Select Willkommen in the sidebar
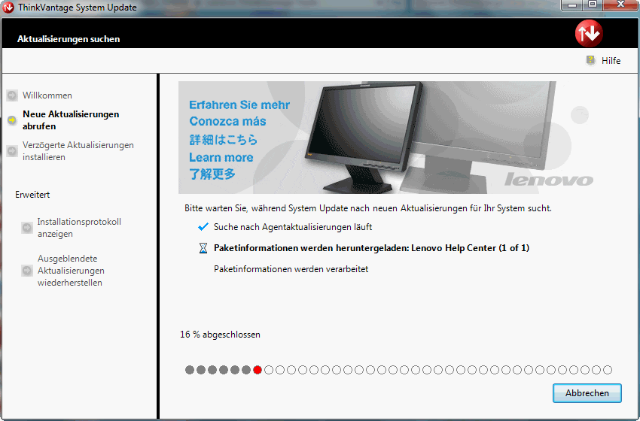Image resolution: width=640 pixels, height=421 pixels. (x=47, y=95)
